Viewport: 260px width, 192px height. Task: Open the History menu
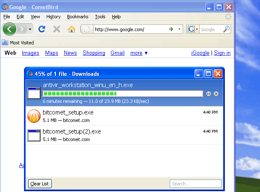(53, 17)
